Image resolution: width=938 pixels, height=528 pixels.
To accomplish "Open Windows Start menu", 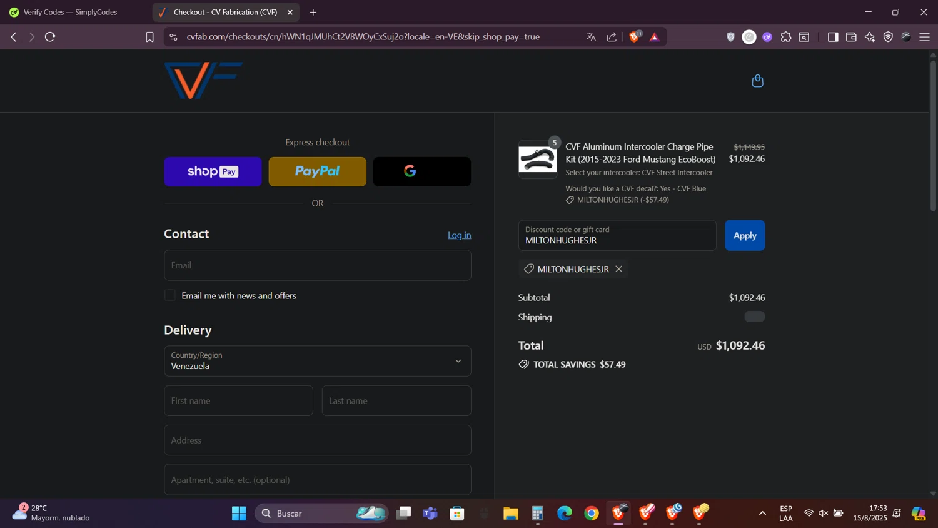I will coord(239,514).
